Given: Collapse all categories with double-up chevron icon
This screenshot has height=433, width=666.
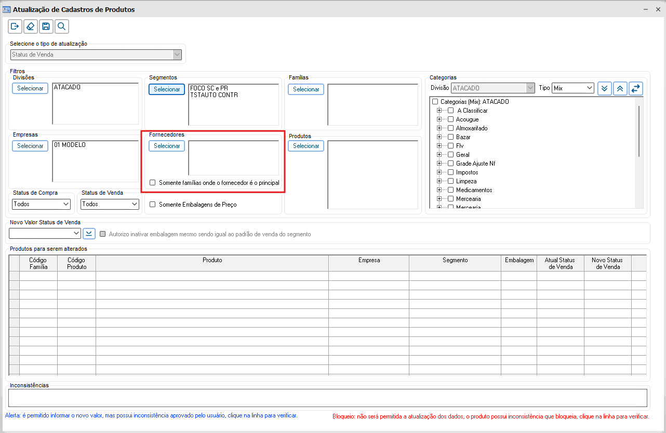Looking at the screenshot, I should [620, 88].
